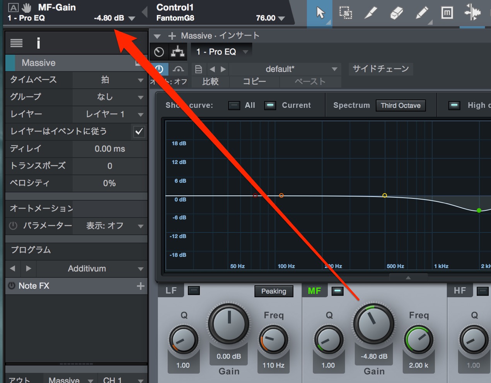Click the left triangle before Control1

click(x=145, y=12)
